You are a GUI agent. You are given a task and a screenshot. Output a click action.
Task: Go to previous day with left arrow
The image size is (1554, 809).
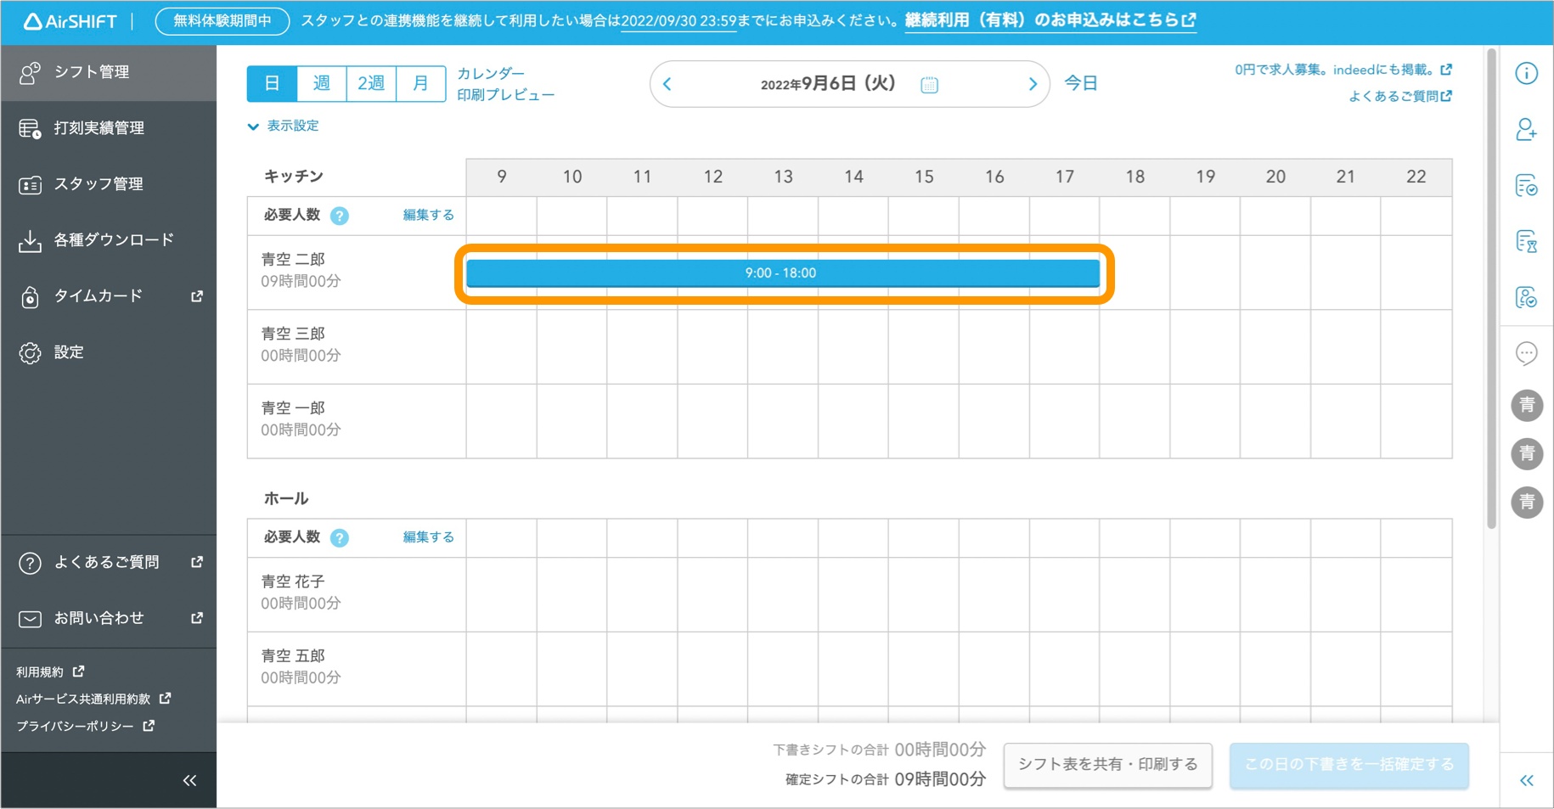click(667, 84)
